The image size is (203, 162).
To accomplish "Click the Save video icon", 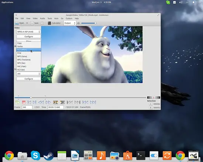I will coord(32,23).
